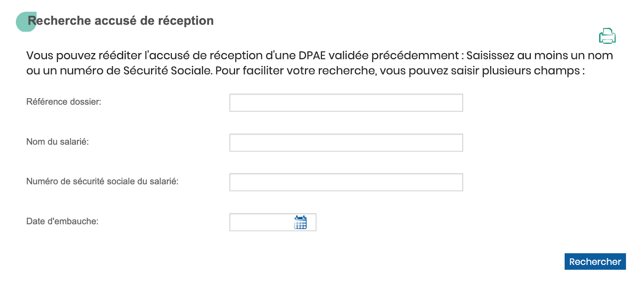Screen dimensions: 635x288
Task: Click the words 'plusieurs champs' in the instructions
Action: point(531,71)
